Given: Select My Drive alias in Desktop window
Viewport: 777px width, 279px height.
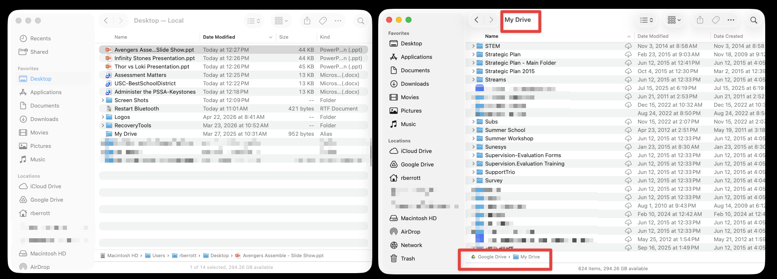Looking at the screenshot, I should (x=233, y=134).
